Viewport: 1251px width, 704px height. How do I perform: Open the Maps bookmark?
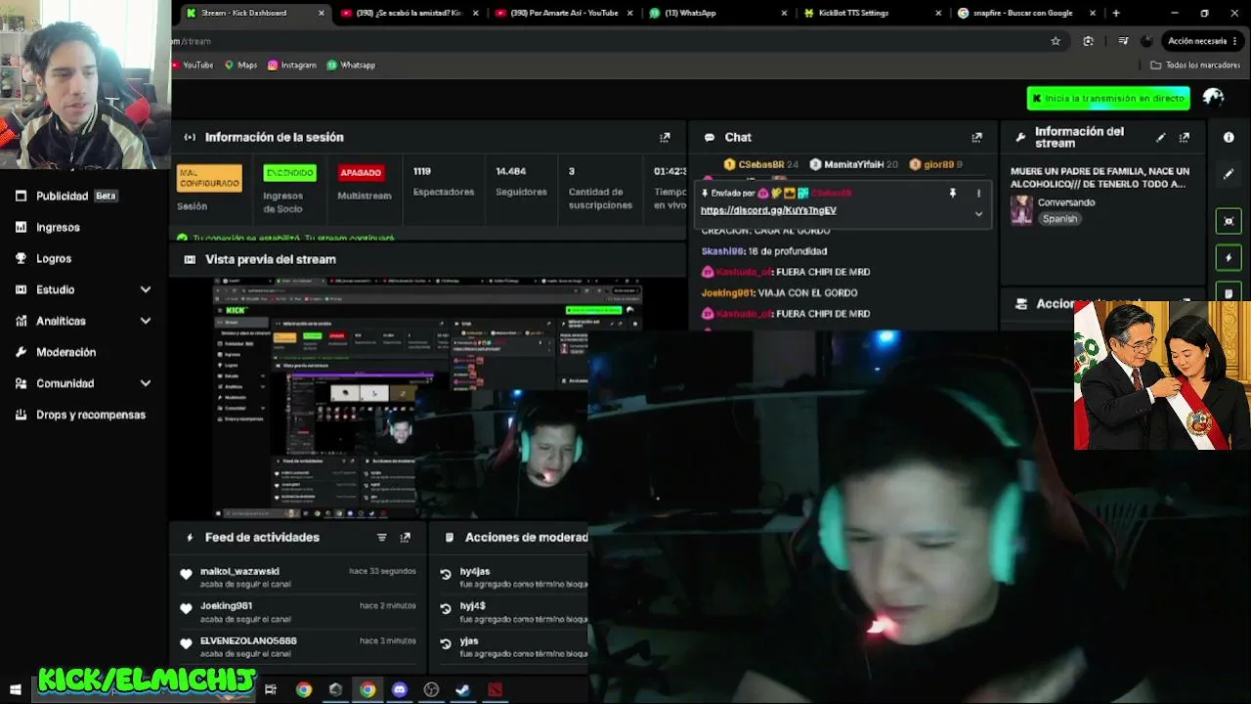pyautogui.click(x=240, y=65)
